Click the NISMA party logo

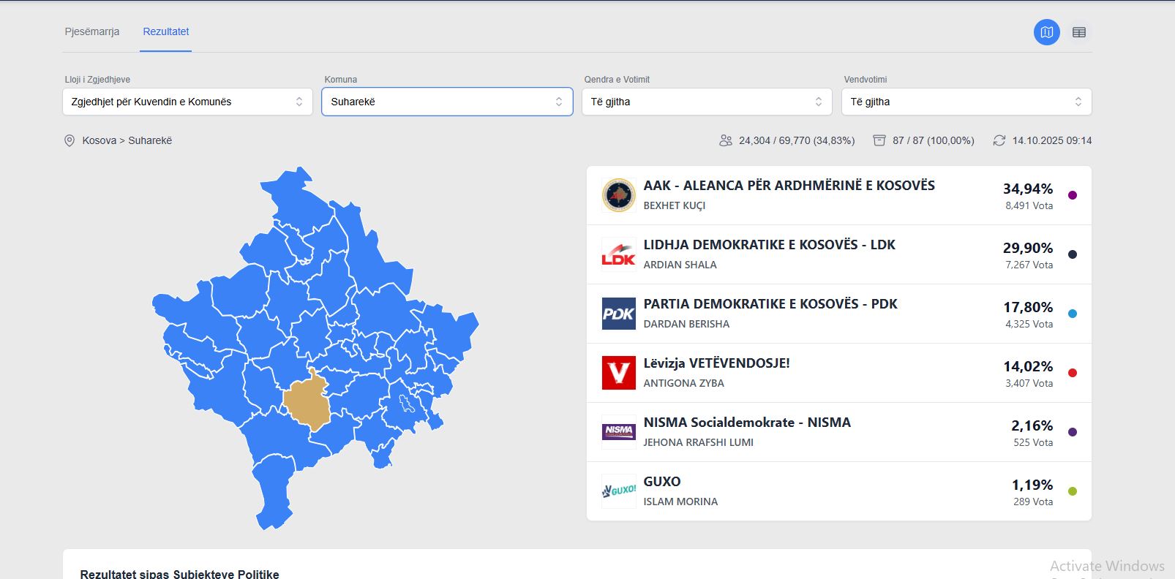click(618, 432)
